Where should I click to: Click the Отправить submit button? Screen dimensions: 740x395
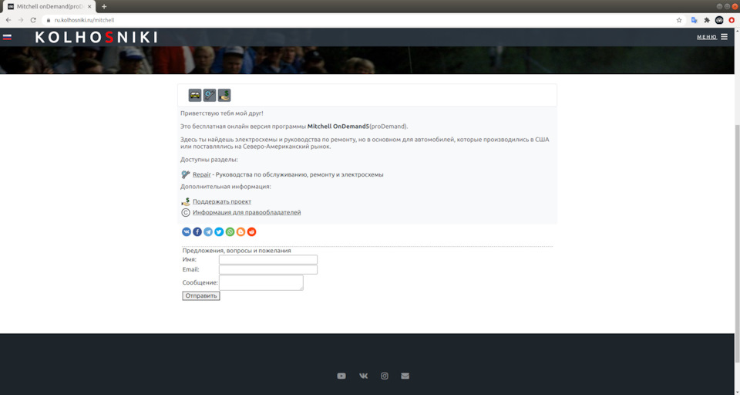pos(201,295)
